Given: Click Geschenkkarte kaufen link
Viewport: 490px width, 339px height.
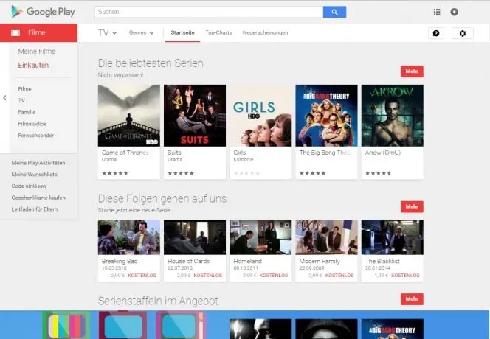Looking at the screenshot, I should click(x=38, y=198).
